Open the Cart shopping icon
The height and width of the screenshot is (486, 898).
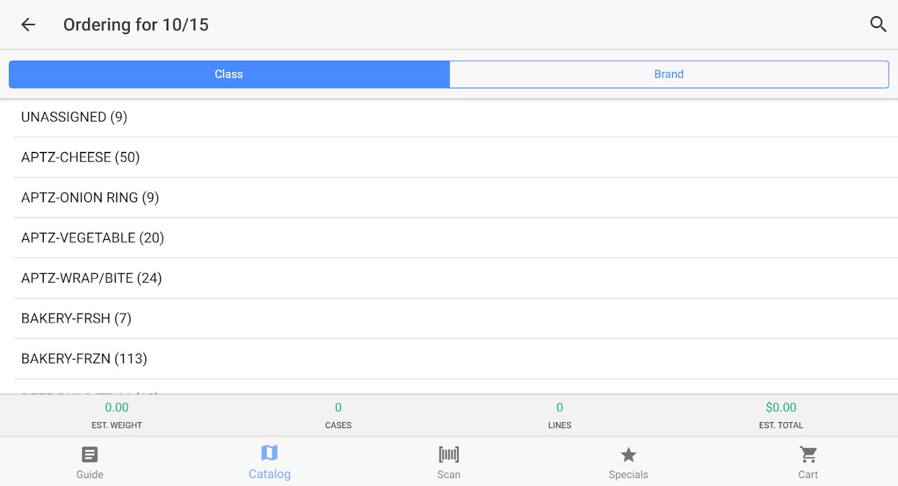[808, 454]
